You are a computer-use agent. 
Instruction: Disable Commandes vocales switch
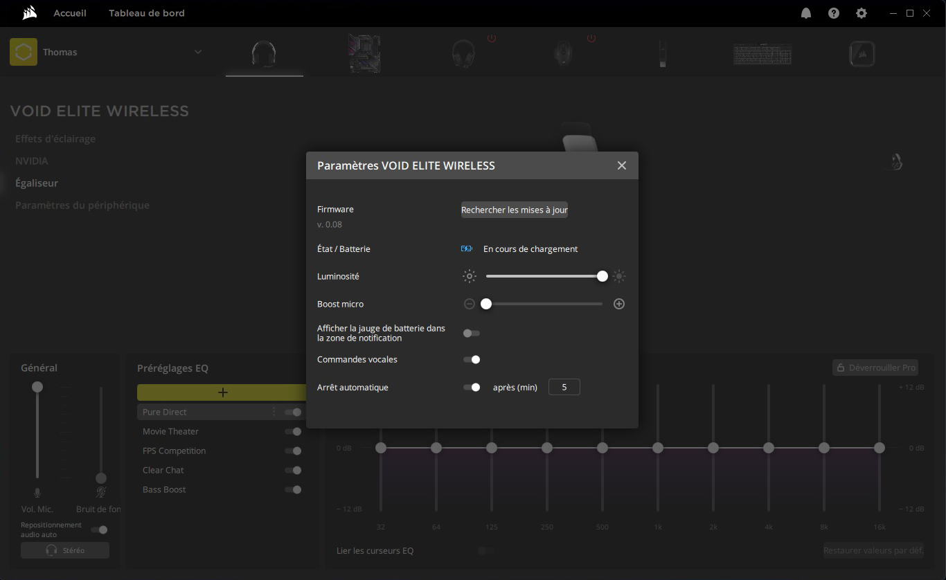point(472,359)
